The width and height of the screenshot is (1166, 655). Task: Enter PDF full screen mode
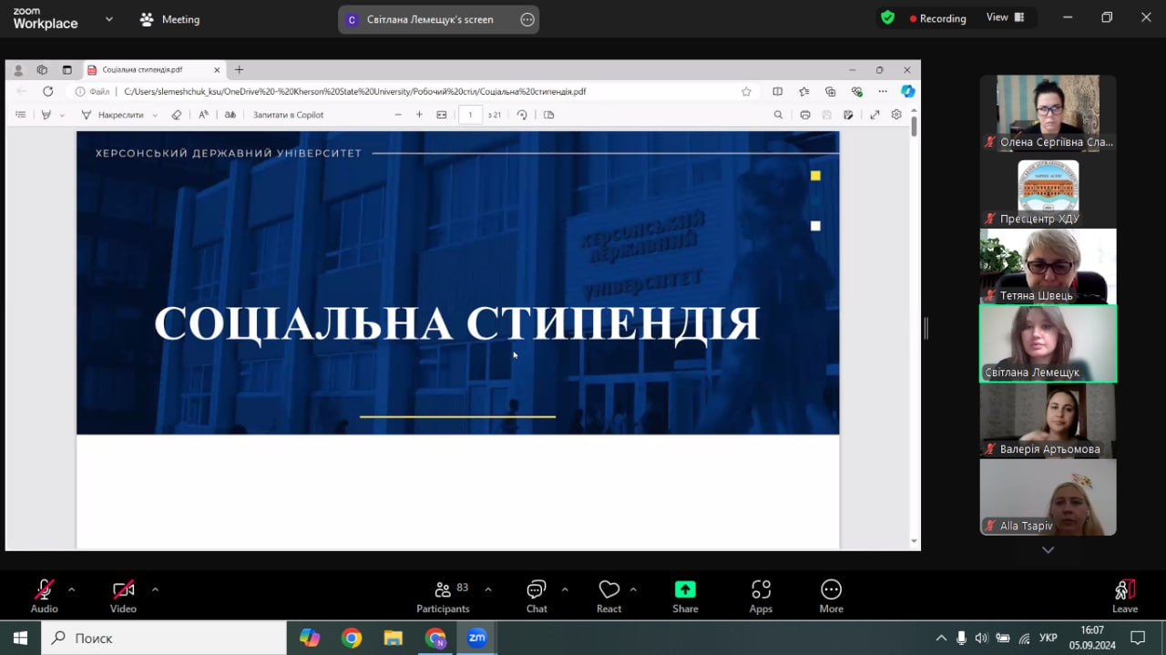click(874, 115)
